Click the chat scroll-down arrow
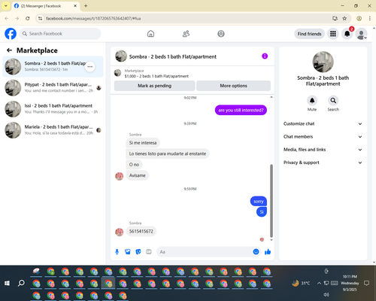 coord(271,240)
